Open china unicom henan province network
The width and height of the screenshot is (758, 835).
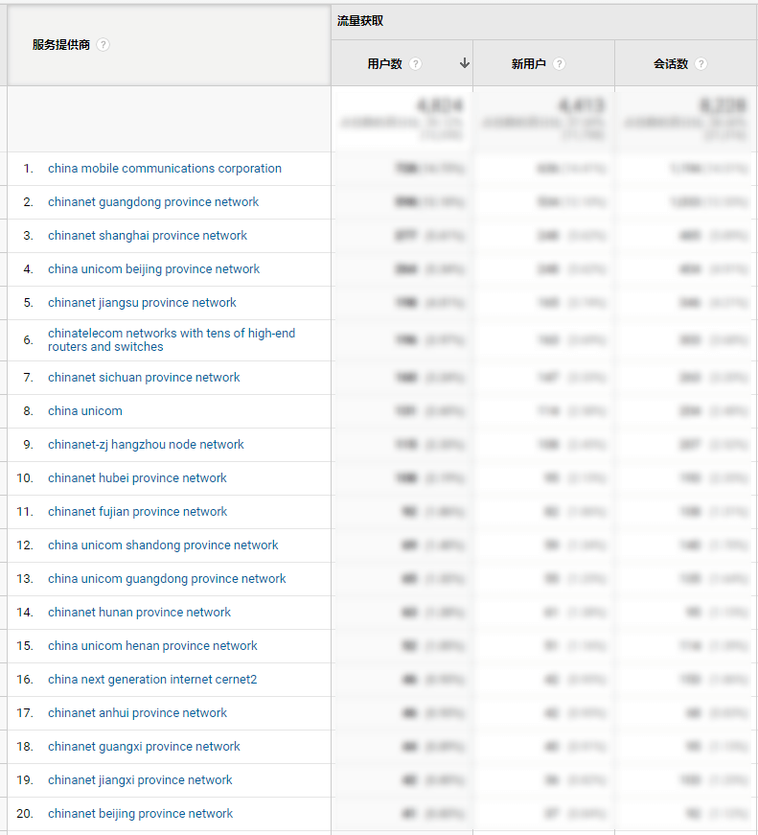pos(152,645)
